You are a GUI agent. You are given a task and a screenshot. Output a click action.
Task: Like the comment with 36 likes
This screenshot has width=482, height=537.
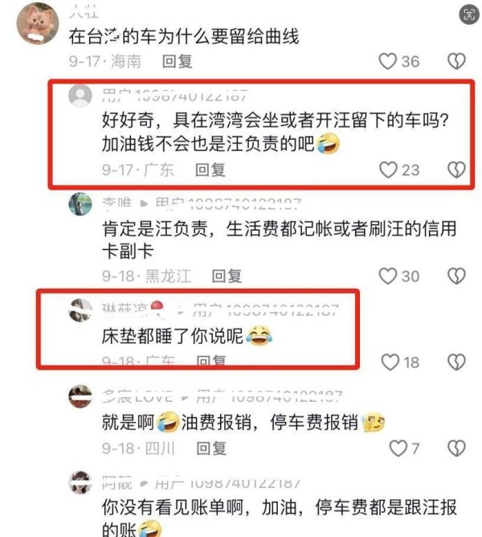pos(387,61)
